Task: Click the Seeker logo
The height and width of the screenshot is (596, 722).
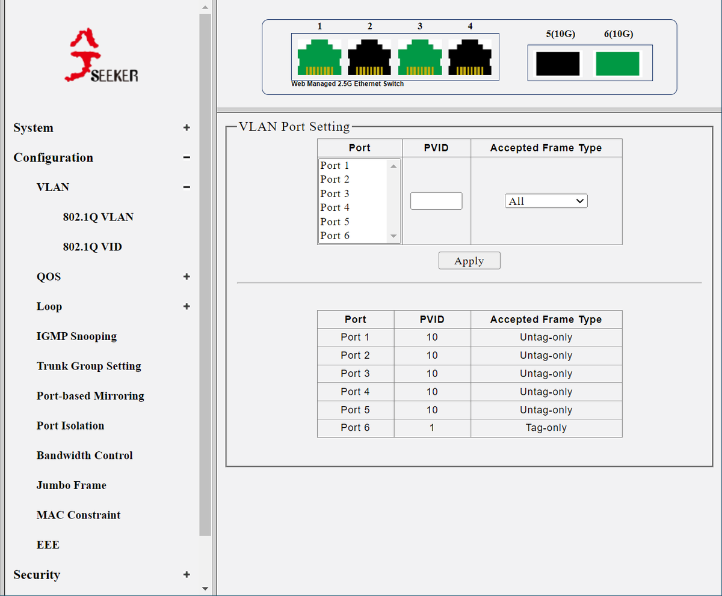Action: pos(102,55)
